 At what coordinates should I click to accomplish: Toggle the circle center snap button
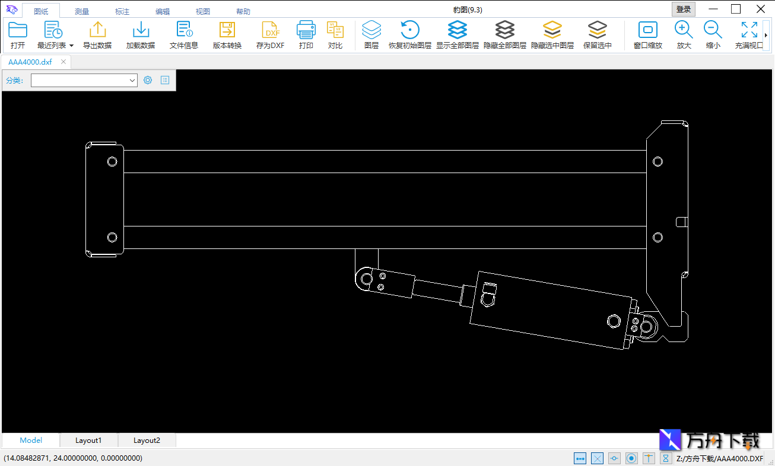click(x=632, y=458)
